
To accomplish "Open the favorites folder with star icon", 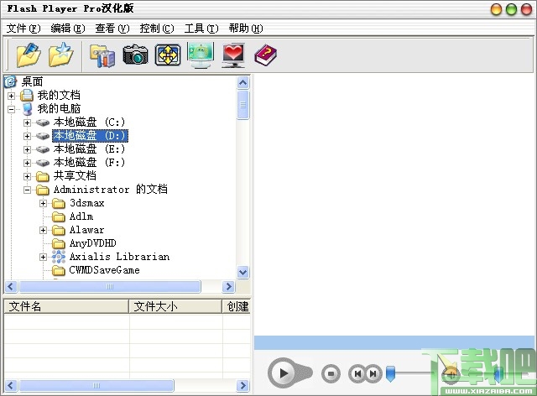I will coord(61,55).
